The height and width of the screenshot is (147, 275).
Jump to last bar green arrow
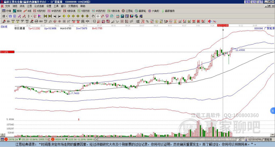coord(50,16)
